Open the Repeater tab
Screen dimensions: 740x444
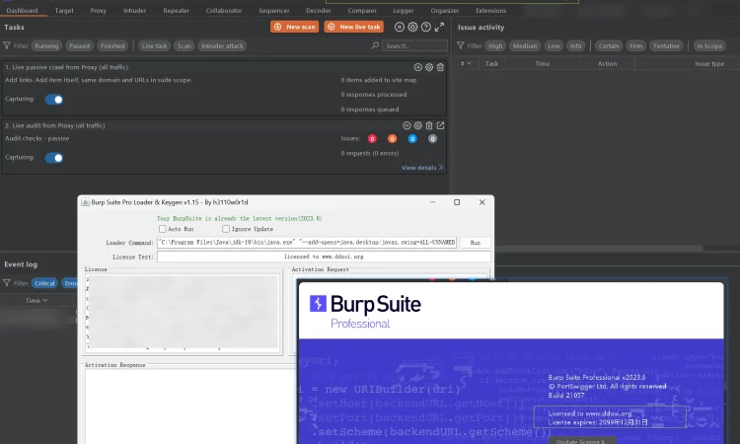click(x=176, y=11)
